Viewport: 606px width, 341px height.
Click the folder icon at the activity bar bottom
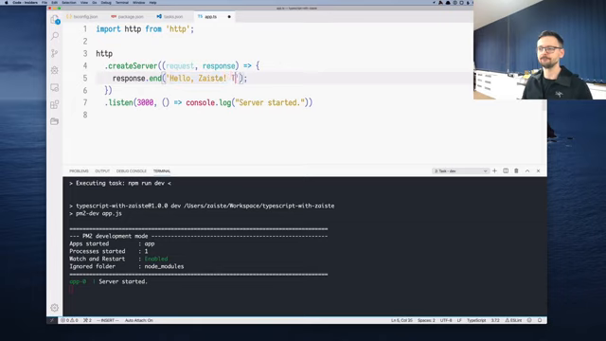point(55,121)
